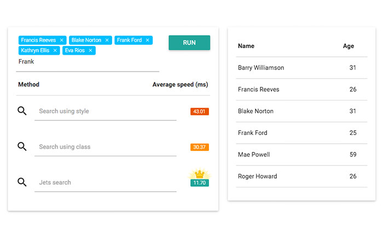Focus the Search using class field
This screenshot has width=383, height=235.
105,147
